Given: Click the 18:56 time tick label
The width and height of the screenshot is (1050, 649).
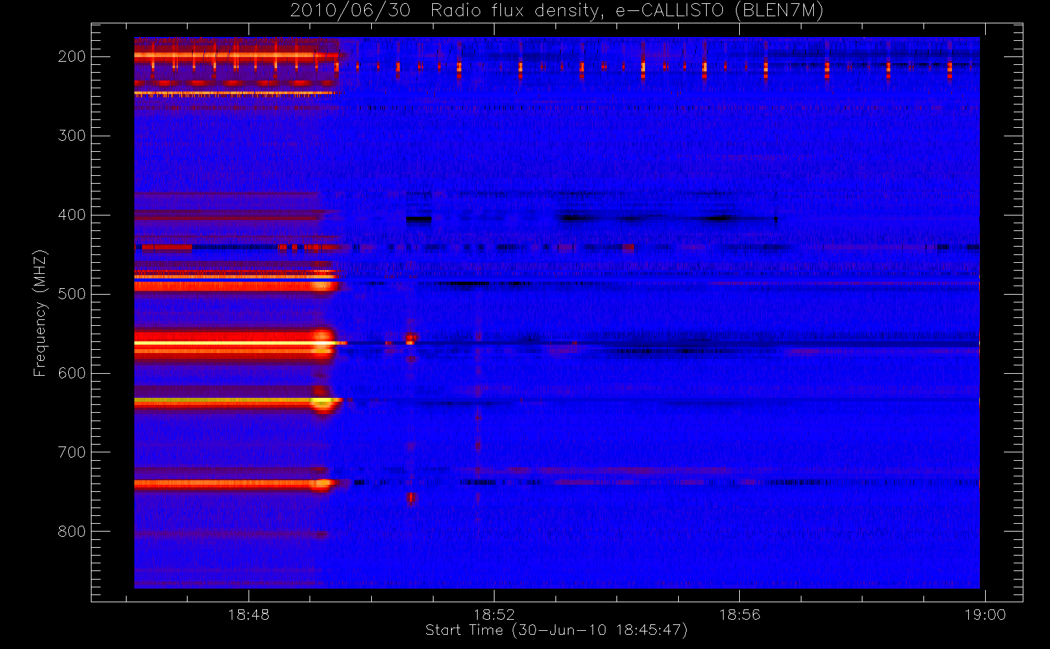Looking at the screenshot, I should [x=740, y=615].
